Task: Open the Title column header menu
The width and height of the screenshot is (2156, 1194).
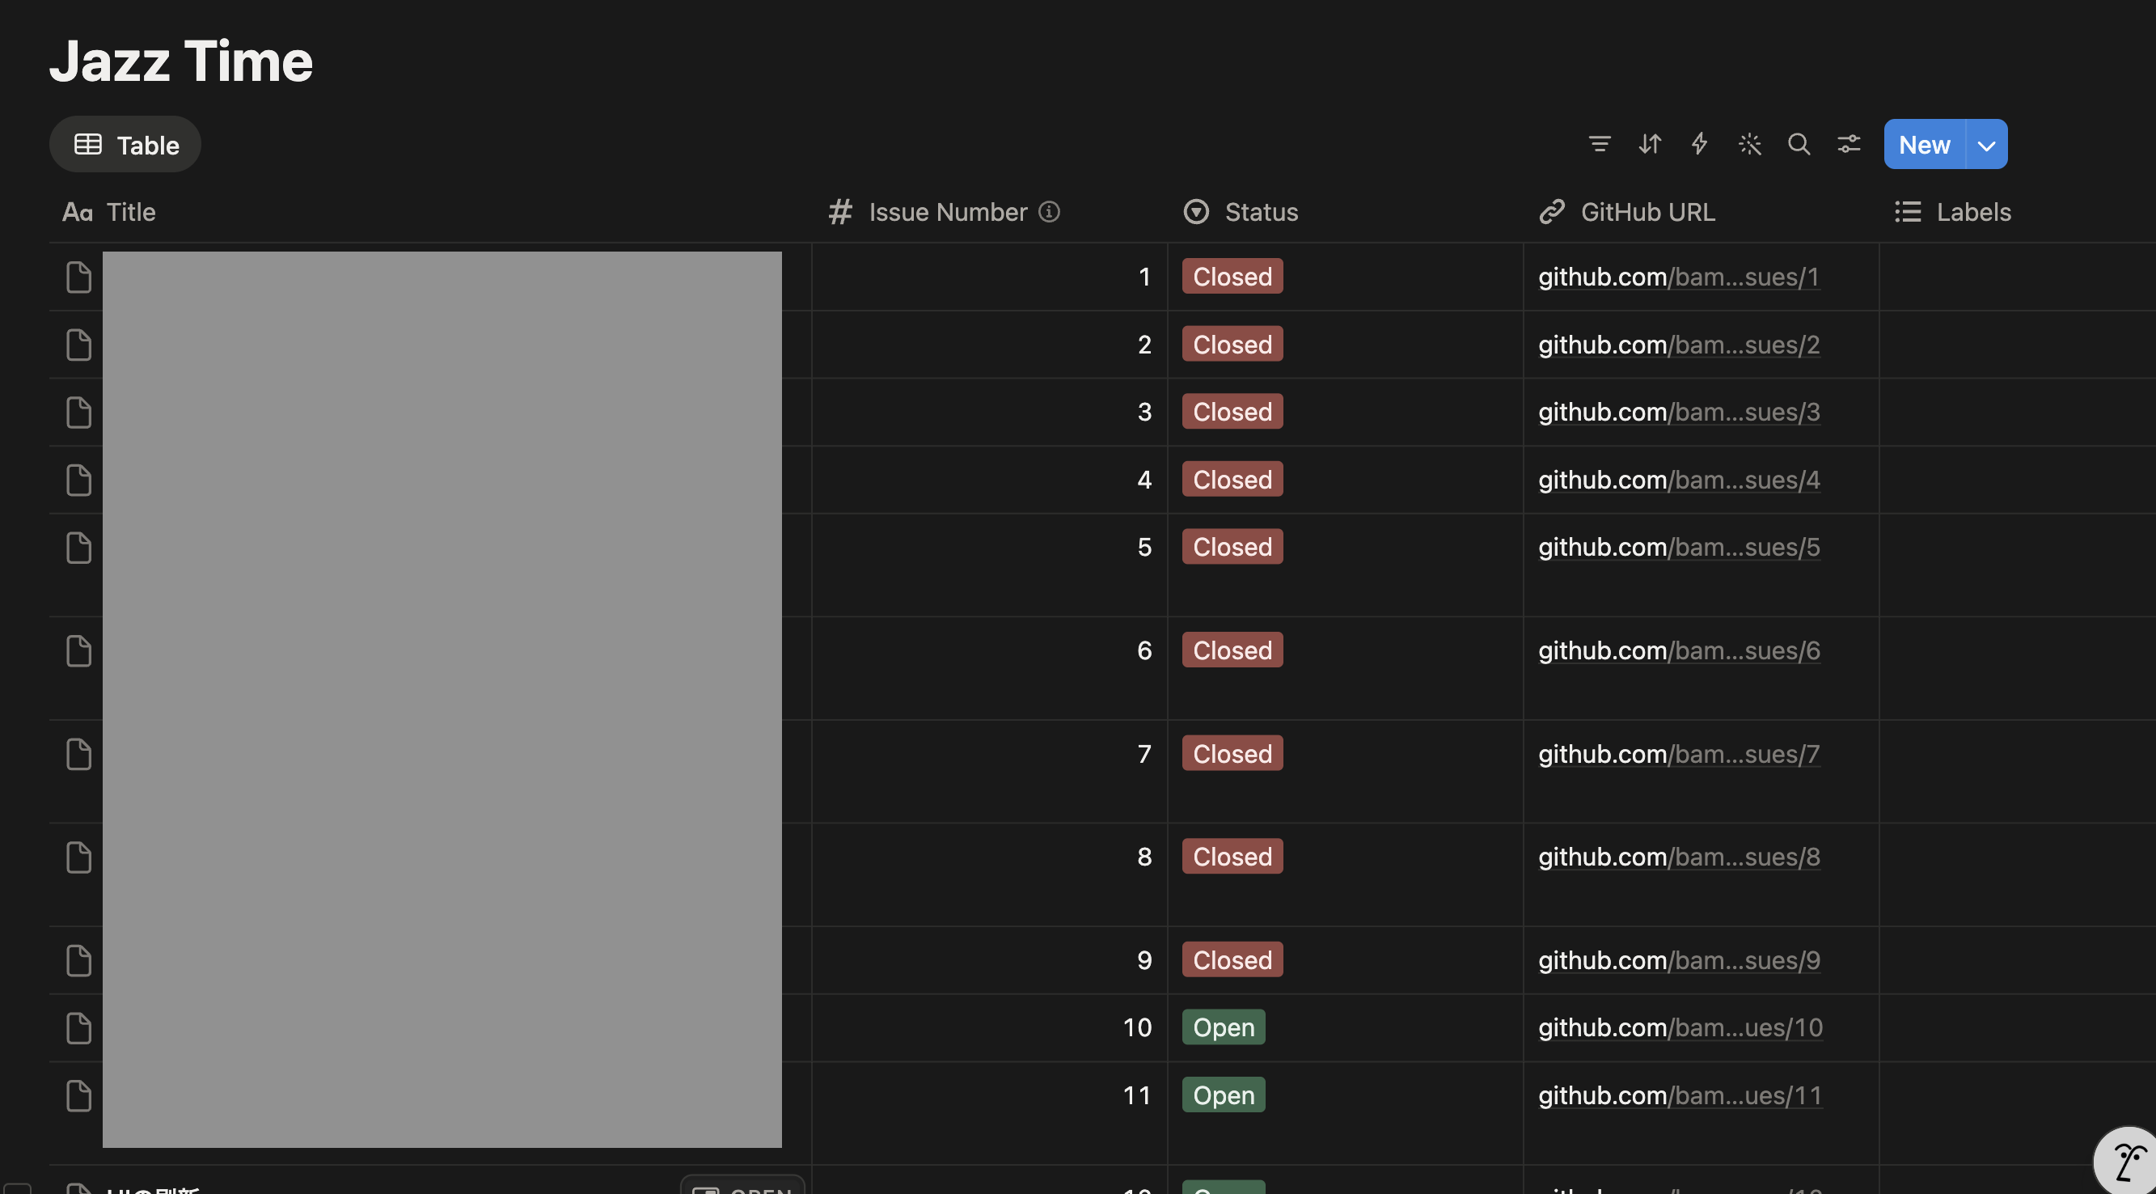Action: (109, 212)
